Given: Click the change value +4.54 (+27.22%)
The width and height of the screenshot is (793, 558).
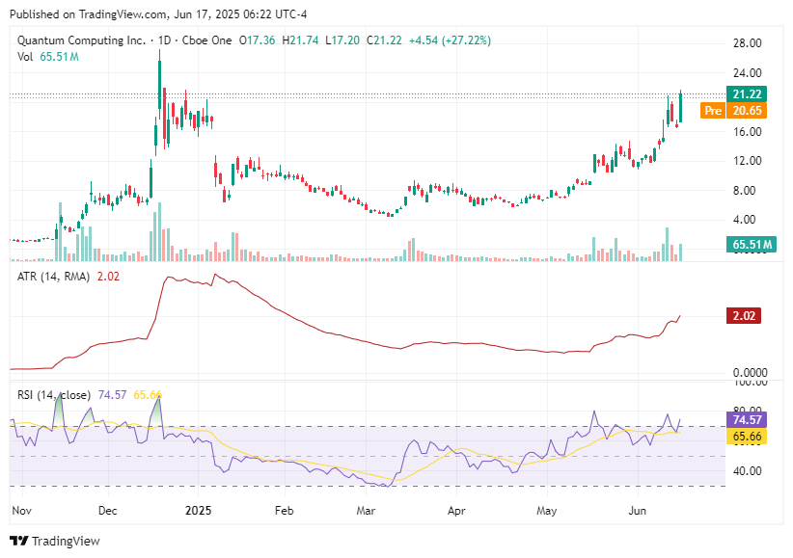Looking at the screenshot, I should click(x=450, y=40).
